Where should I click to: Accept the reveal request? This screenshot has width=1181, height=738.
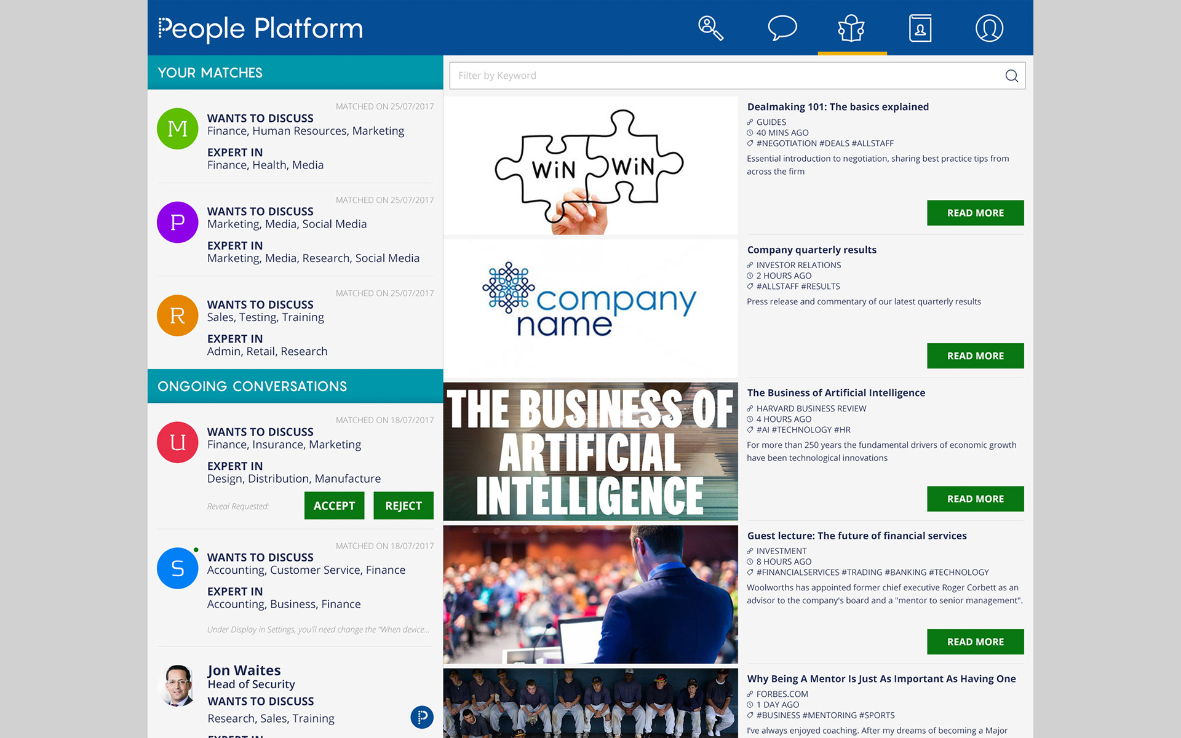click(x=334, y=506)
